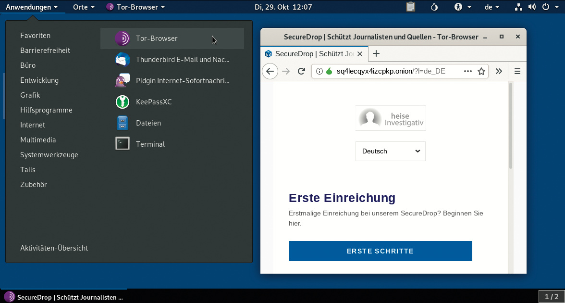Screen dimensions: 565x303
Task: Show site information icon in address bar
Action: point(319,71)
